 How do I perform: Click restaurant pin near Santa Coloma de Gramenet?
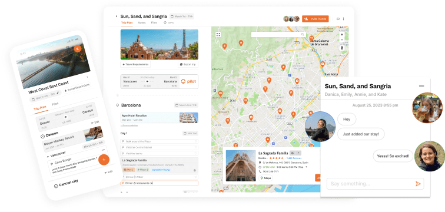point(311,38)
